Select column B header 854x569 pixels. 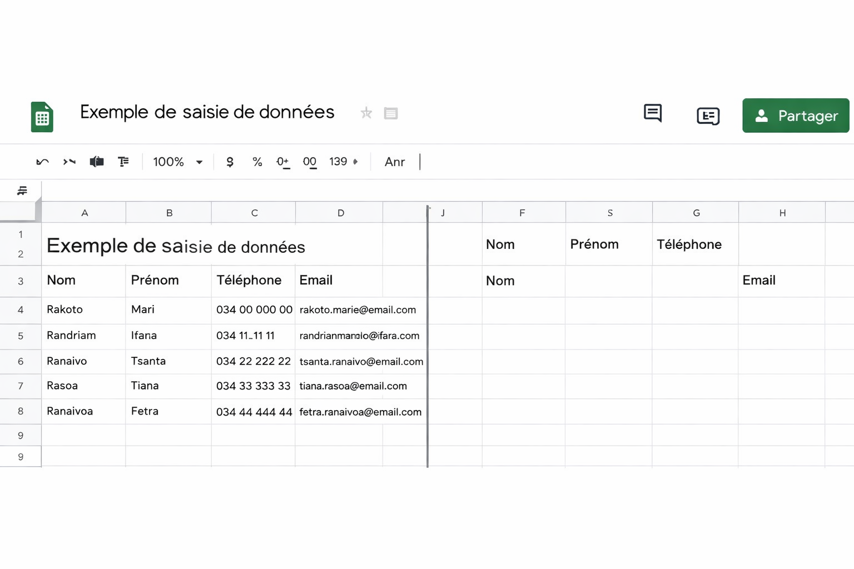169,213
